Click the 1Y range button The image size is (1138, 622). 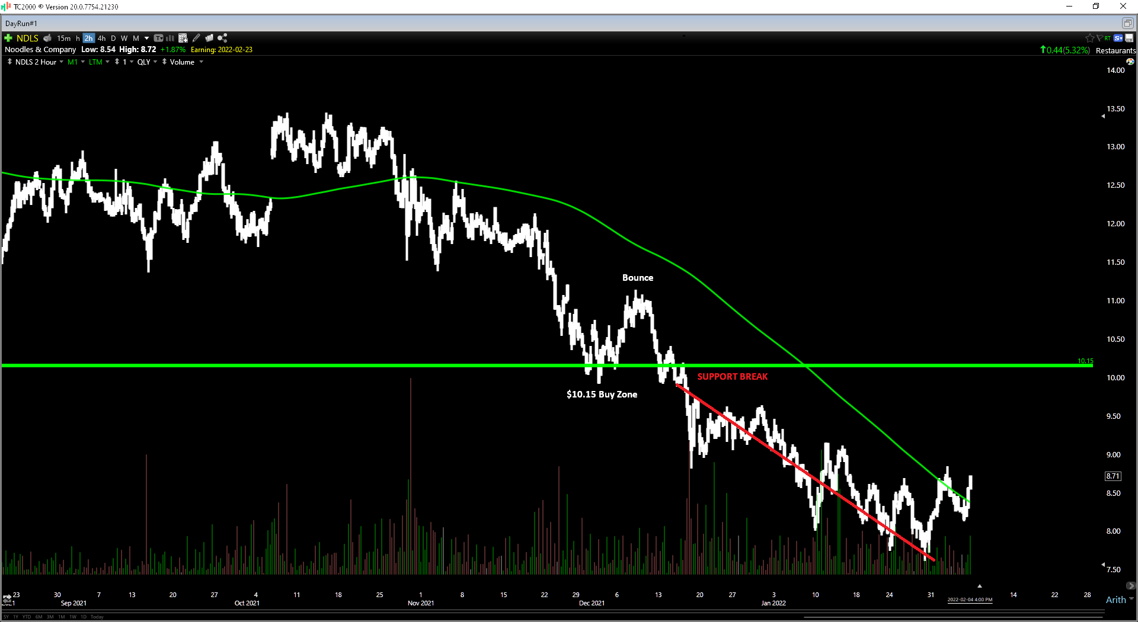coord(15,617)
